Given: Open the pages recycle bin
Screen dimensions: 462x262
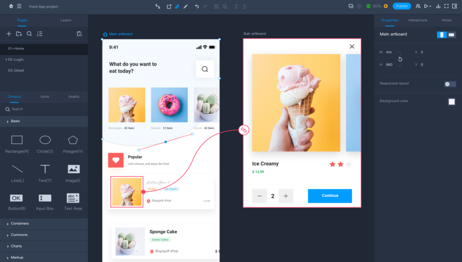Looking at the screenshot, I should click(x=79, y=34).
